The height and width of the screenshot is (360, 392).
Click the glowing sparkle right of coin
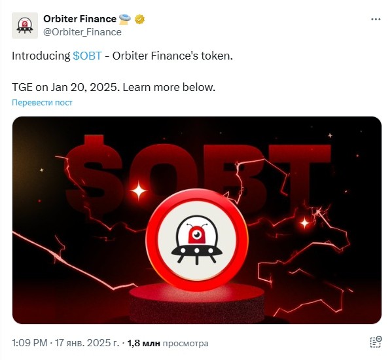[304, 223]
